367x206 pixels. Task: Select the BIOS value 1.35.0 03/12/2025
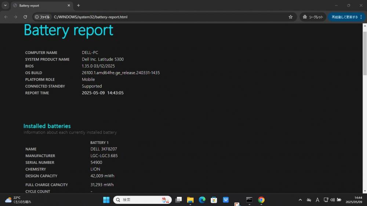pyautogui.click(x=98, y=66)
